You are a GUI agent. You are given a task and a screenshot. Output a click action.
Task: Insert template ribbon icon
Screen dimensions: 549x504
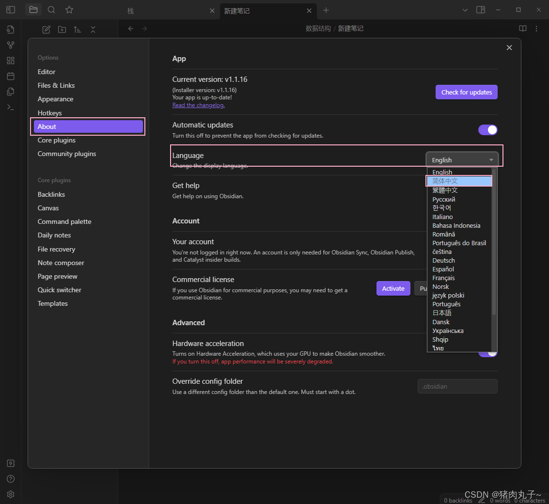click(11, 92)
